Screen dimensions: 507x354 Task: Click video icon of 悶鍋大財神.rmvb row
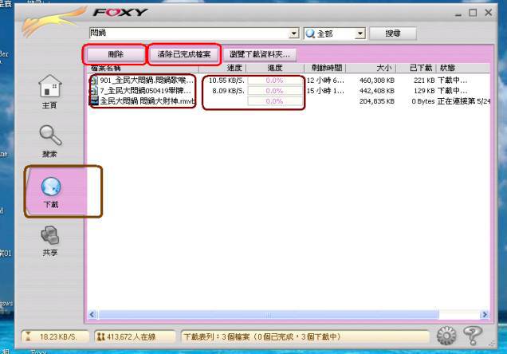point(93,101)
